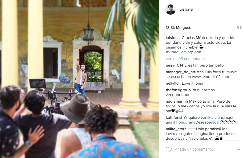The width and height of the screenshot is (244, 158).
Task: Open the #HondureñaDesesperada hashtag
Action: [196, 122]
